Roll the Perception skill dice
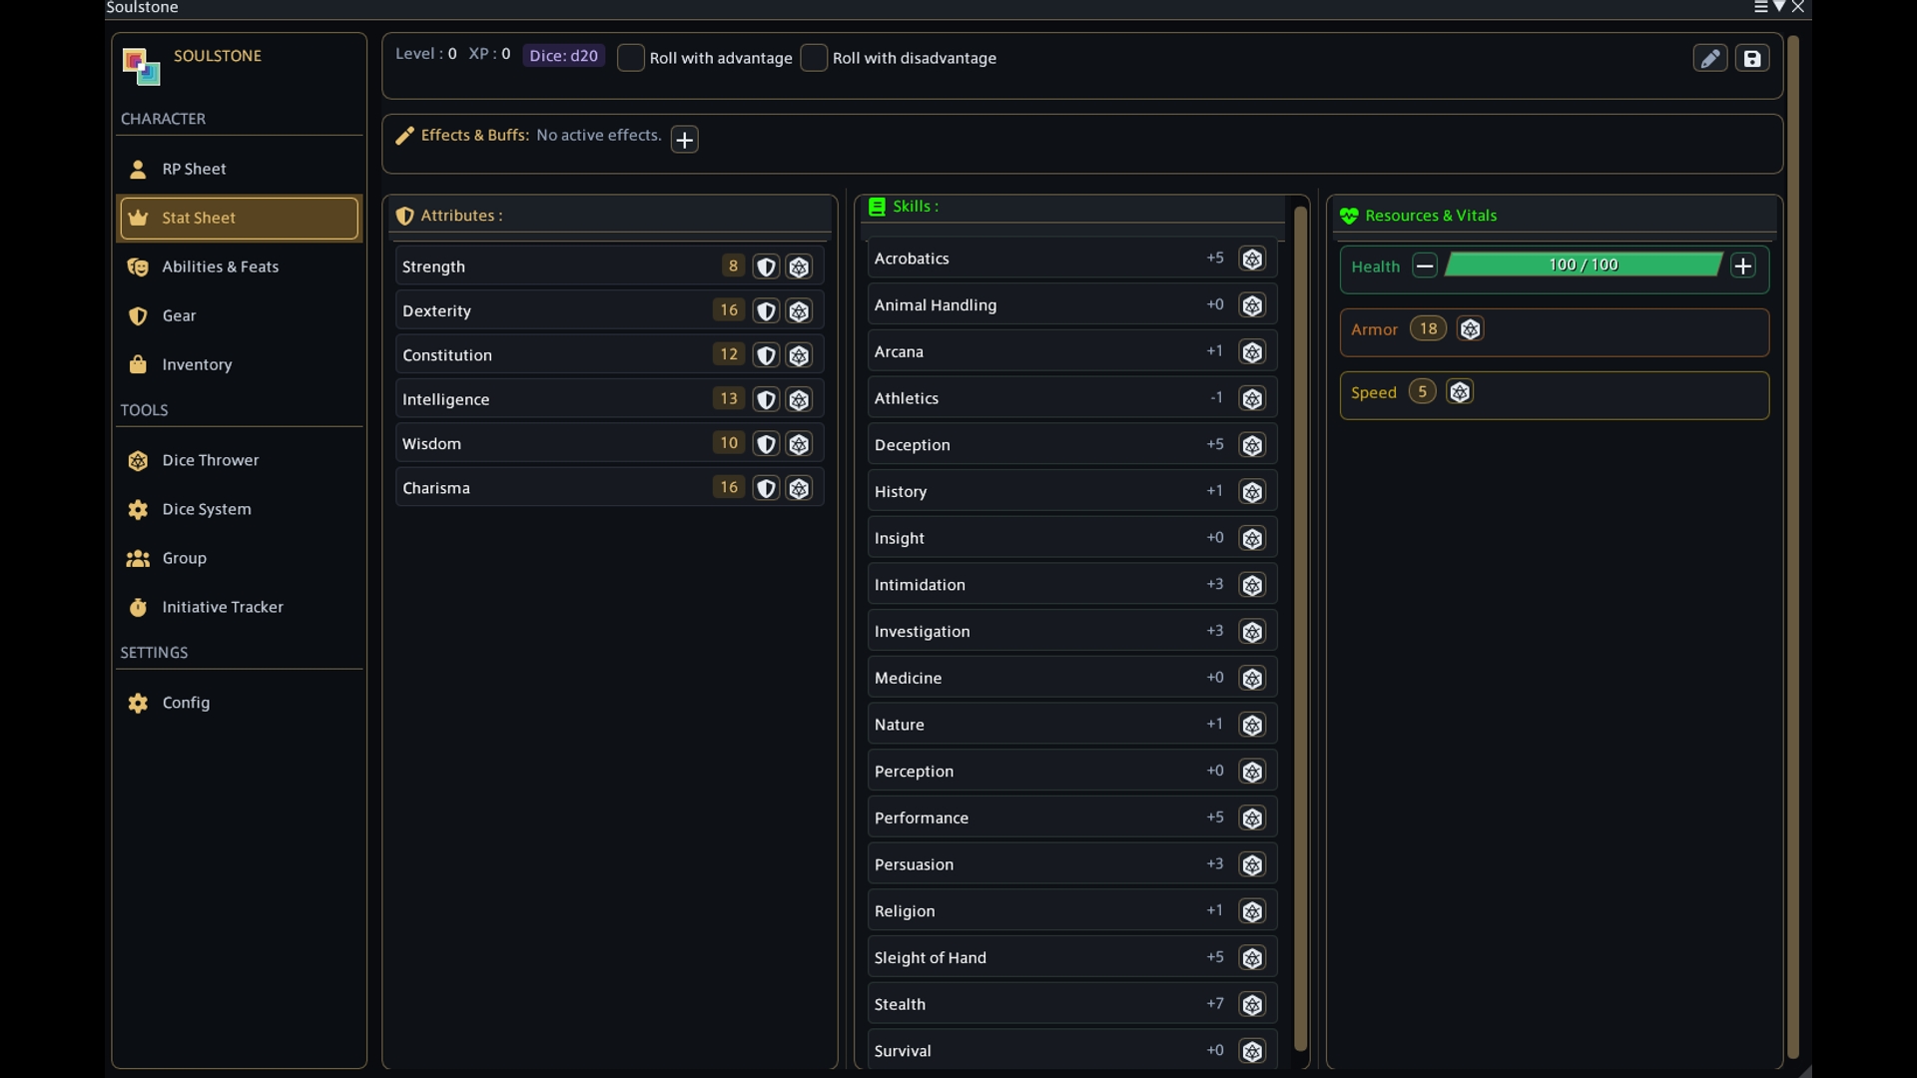1917x1078 pixels. (1252, 772)
